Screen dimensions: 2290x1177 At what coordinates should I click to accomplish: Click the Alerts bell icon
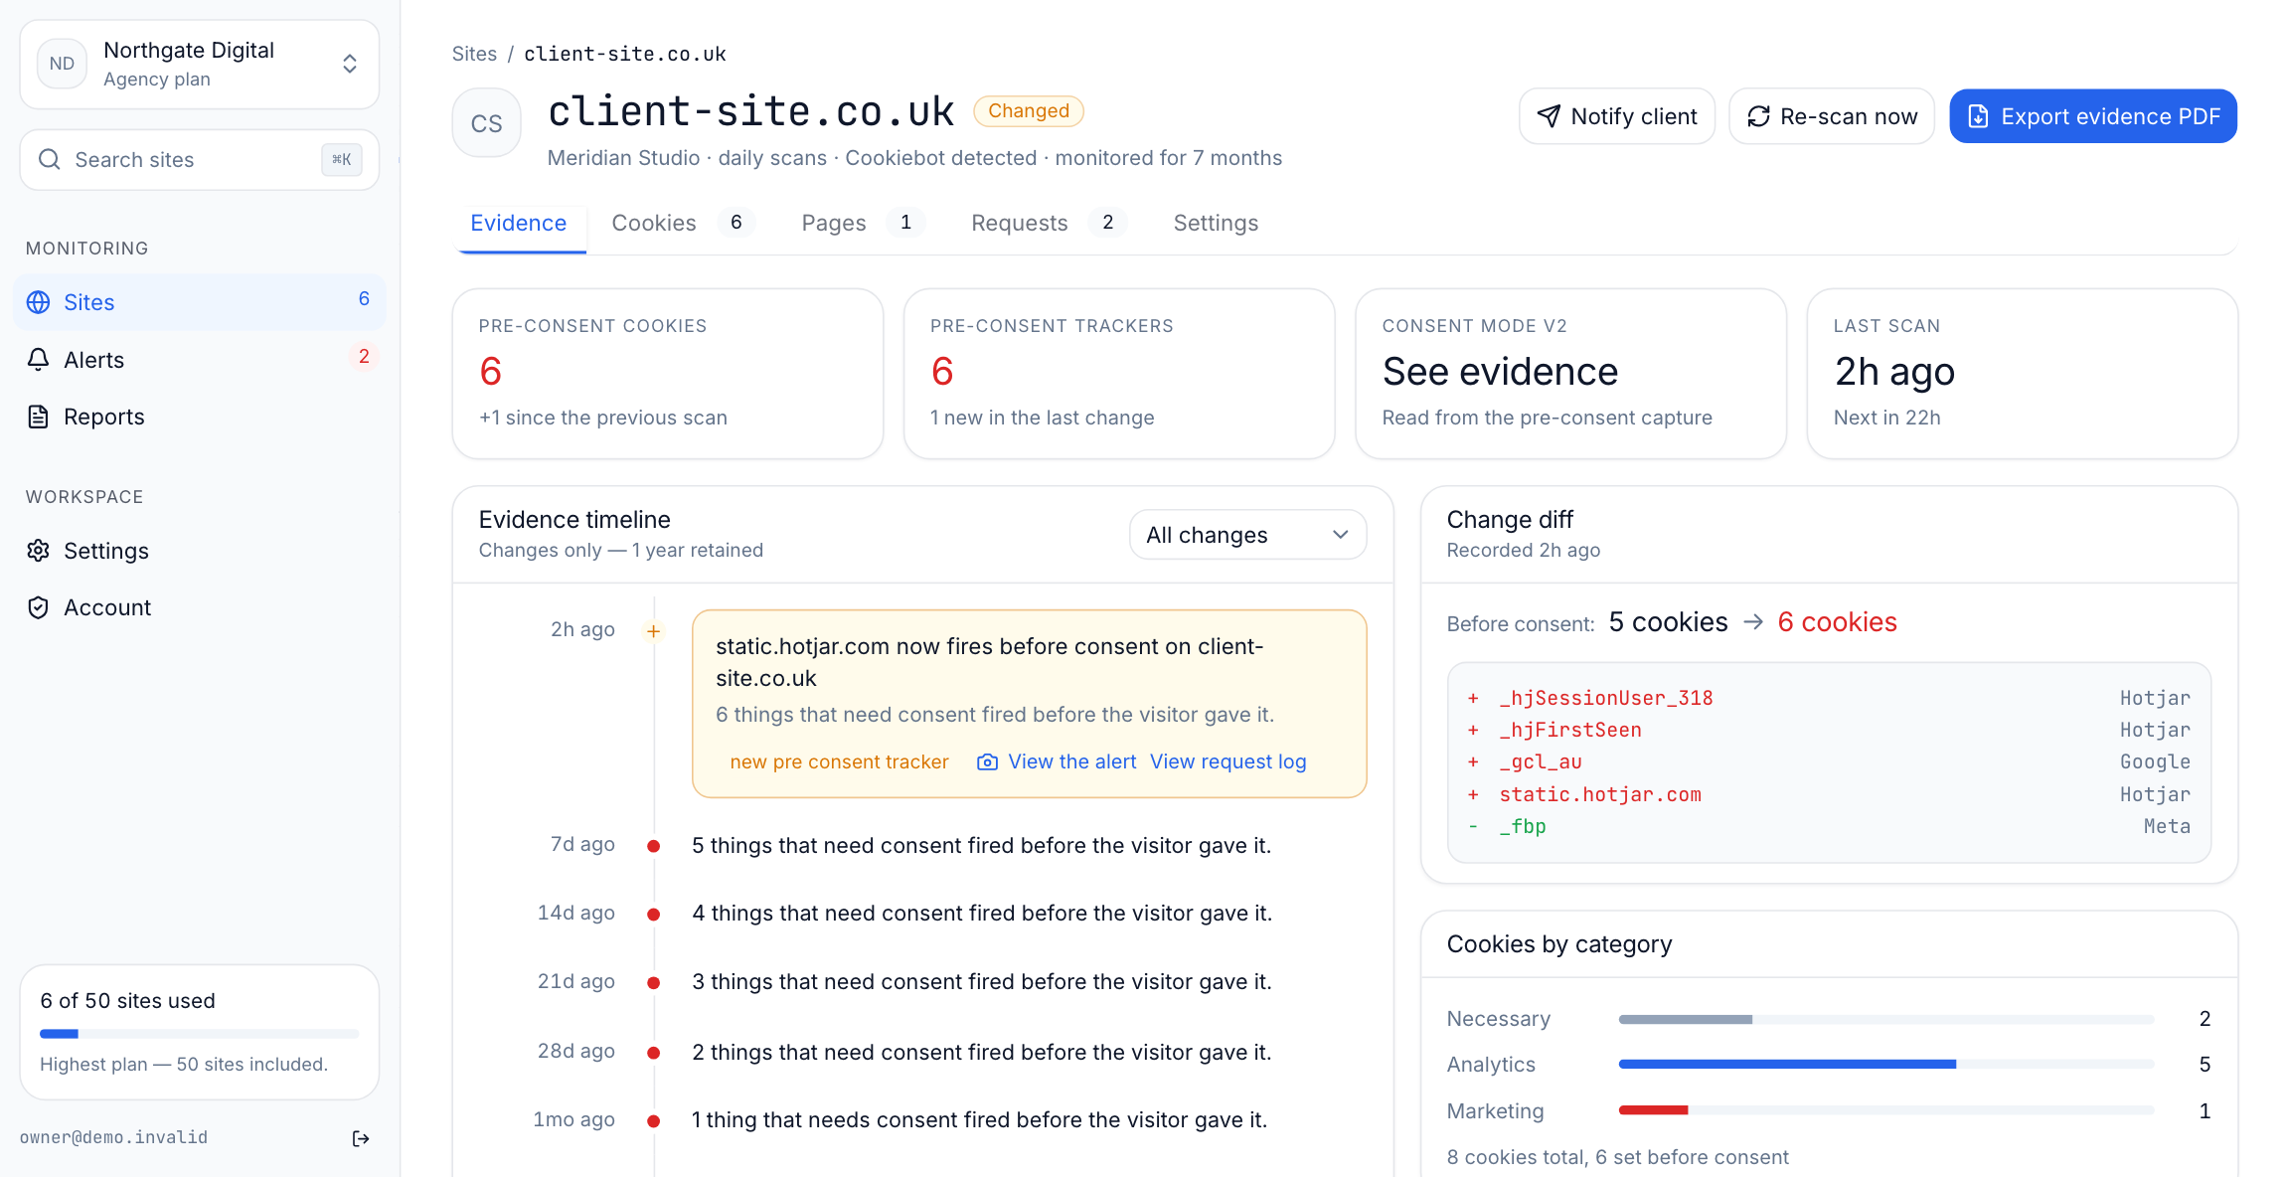[38, 360]
